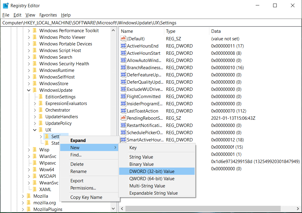Collapse the WindowsUpdate tree node
The image size is (302, 213).
coord(29,90)
